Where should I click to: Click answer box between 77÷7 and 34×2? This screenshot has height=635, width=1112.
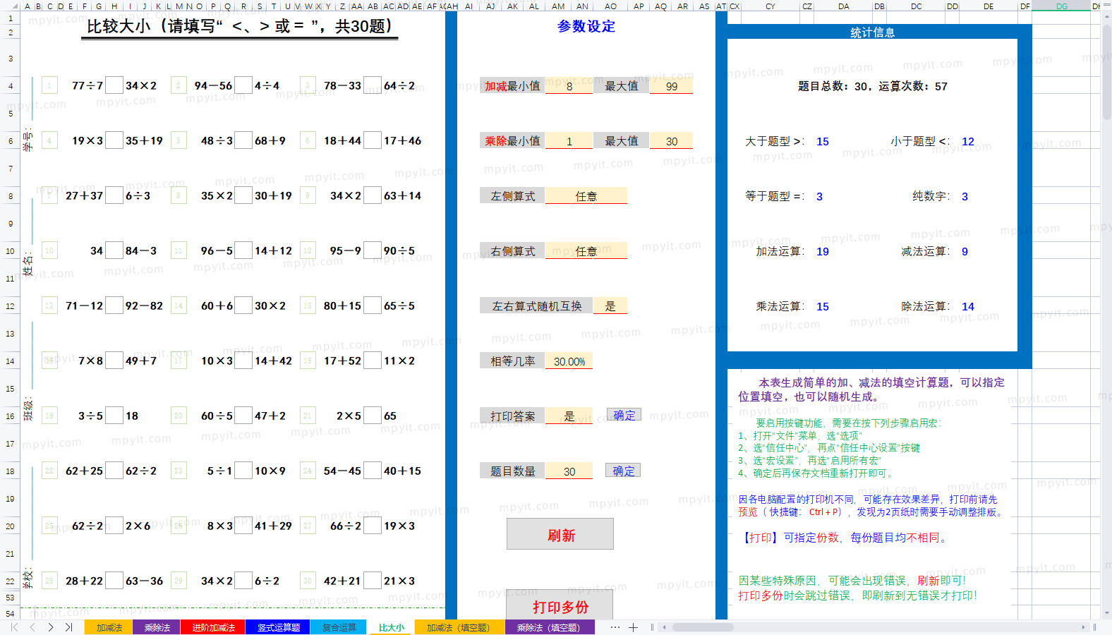114,85
